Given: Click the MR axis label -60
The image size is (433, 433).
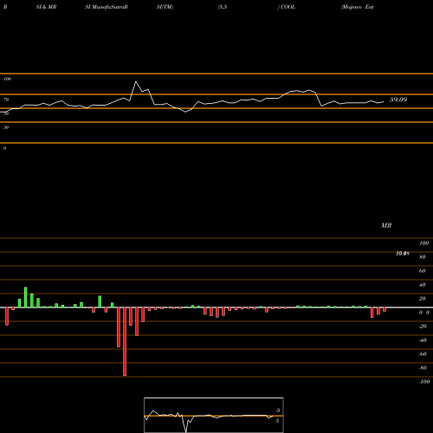Looking at the screenshot, I should [423, 354].
